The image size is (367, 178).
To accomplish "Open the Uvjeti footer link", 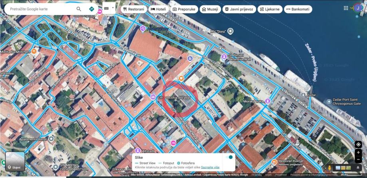I will coord(268,175).
